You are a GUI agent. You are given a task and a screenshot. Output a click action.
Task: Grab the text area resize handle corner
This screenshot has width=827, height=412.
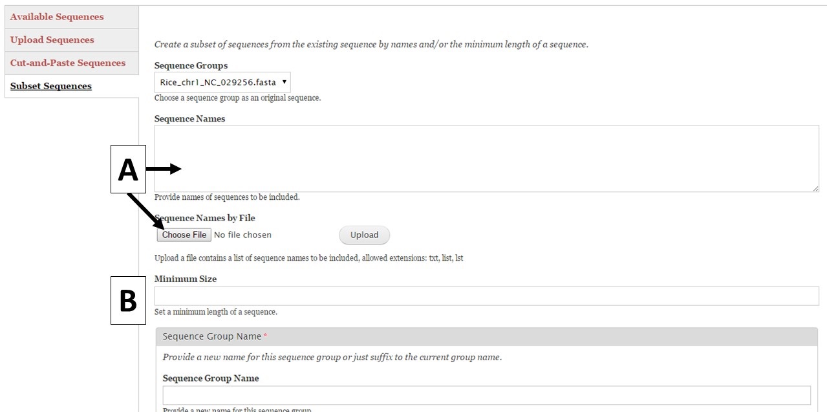click(x=815, y=188)
